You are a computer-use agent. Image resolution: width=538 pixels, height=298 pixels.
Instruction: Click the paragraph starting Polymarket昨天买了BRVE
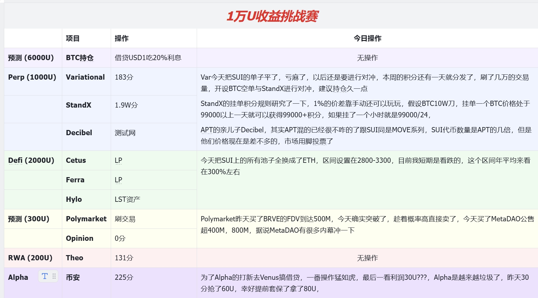(x=367, y=225)
